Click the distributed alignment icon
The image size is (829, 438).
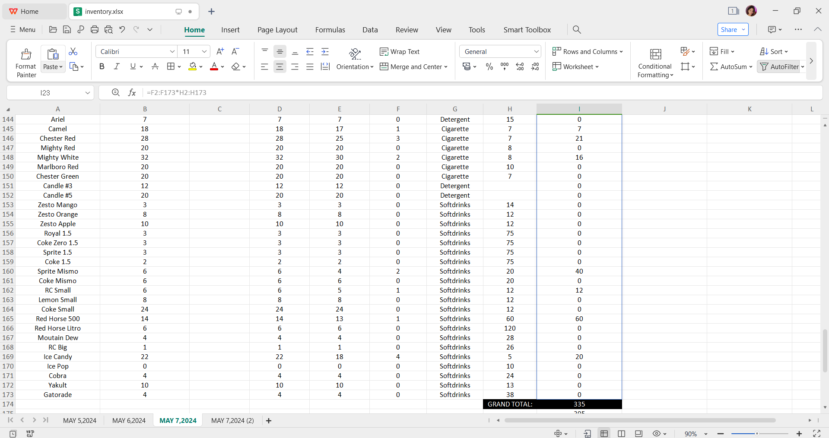[325, 66]
